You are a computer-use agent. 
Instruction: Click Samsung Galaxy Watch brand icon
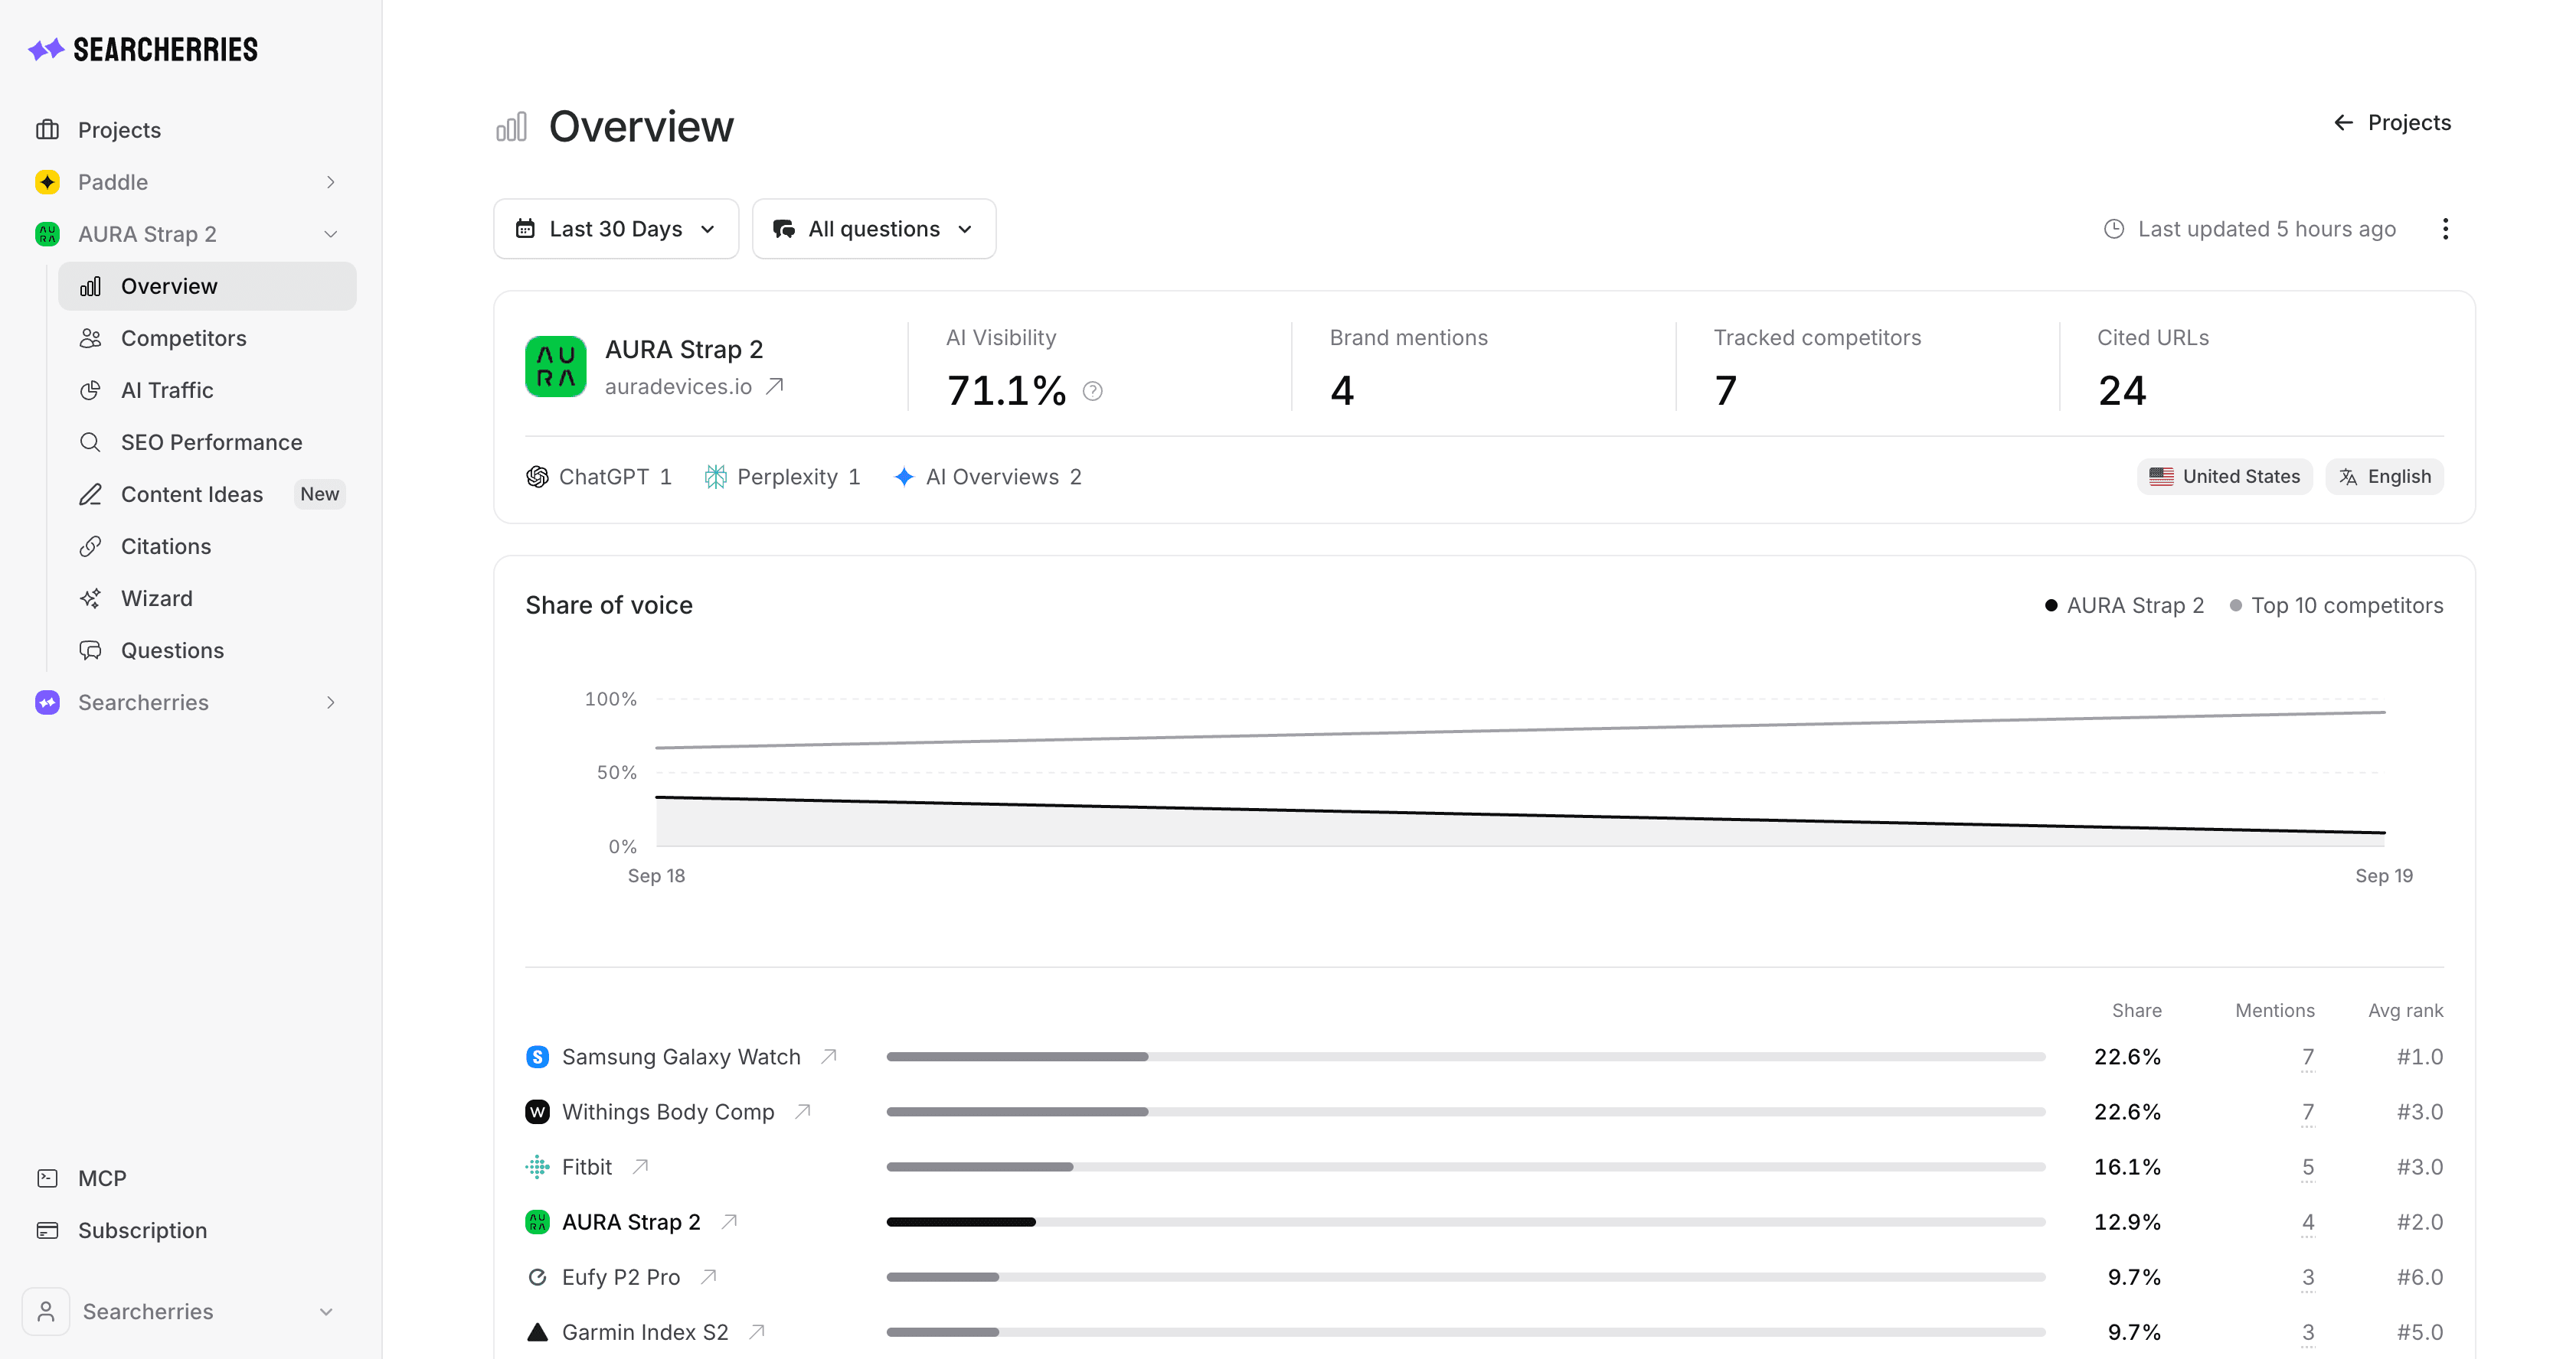(537, 1056)
